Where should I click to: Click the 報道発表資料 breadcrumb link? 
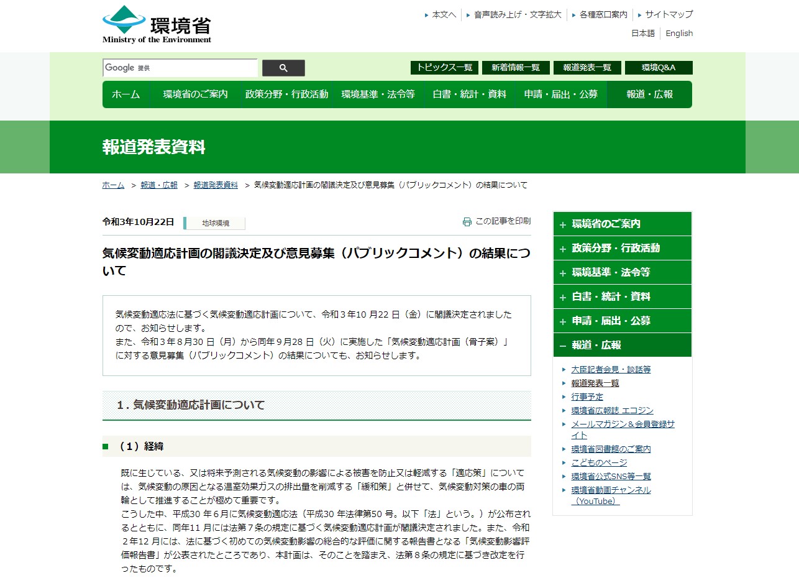pos(214,185)
